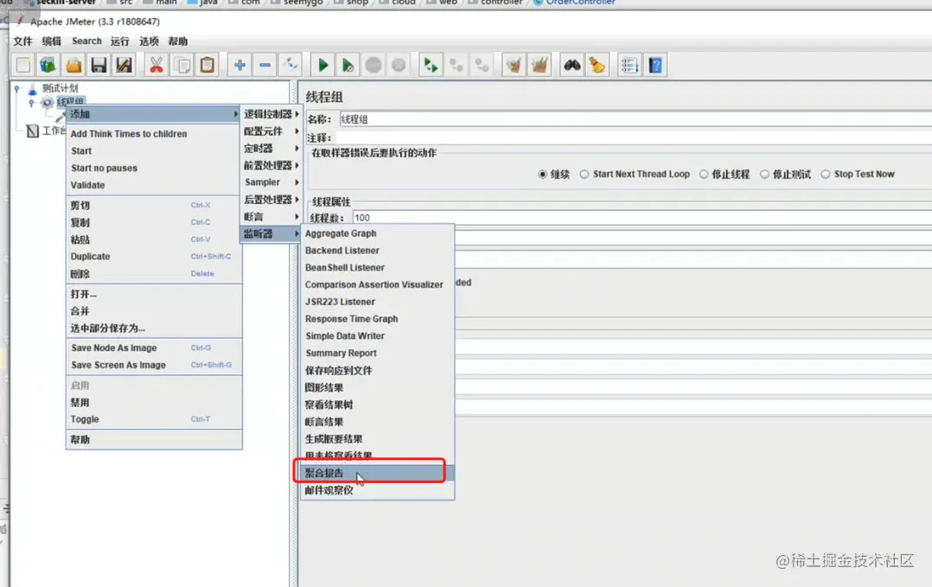The image size is (932, 587).
Task: Open the Search menu
Action: coord(86,41)
